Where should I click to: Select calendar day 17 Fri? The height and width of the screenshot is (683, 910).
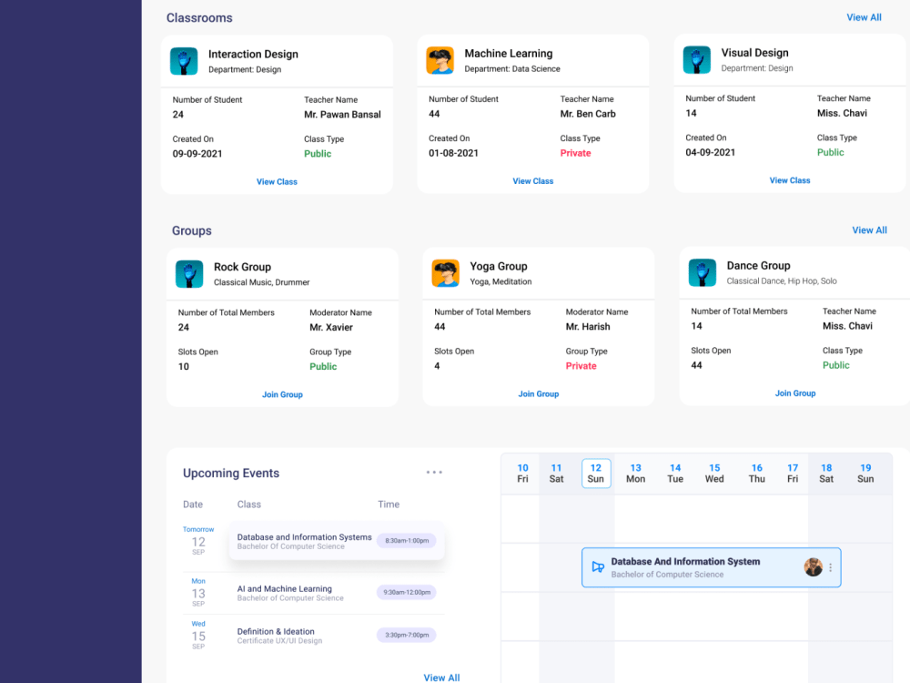point(793,474)
